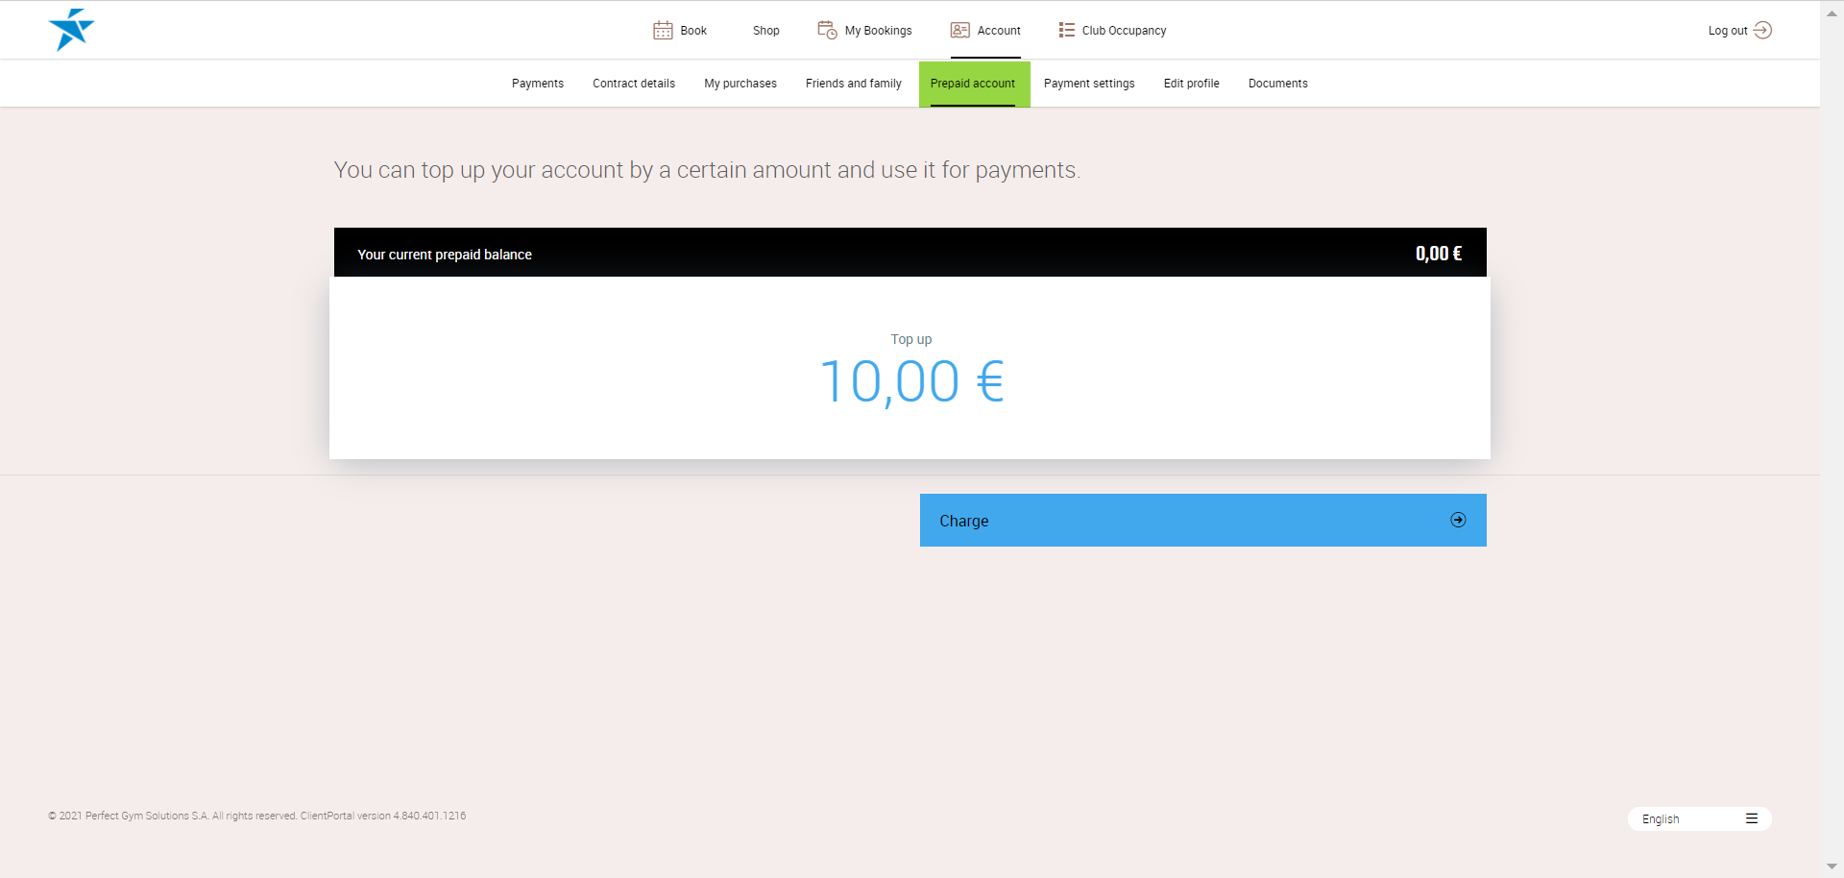Screen dimensions: 1844x878
Task: Open the Shop menu item
Action: tap(765, 31)
